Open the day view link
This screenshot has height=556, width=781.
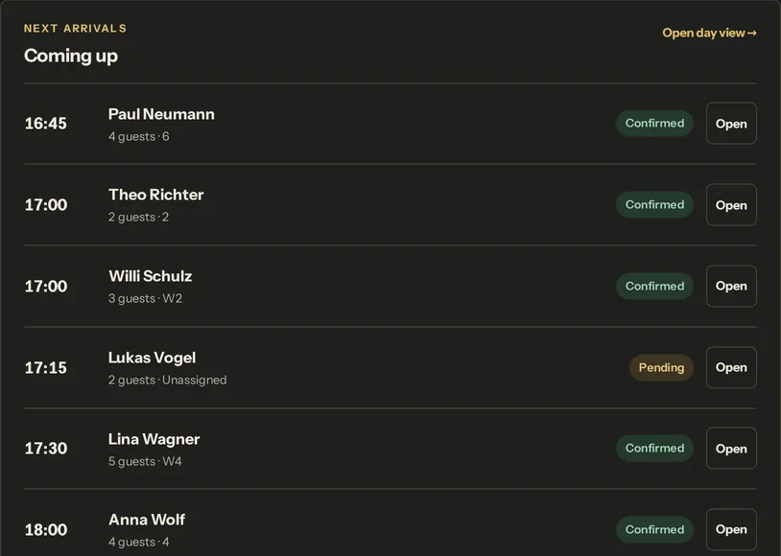(709, 33)
